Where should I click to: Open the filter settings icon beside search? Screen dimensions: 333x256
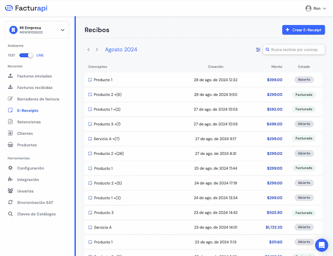click(258, 50)
